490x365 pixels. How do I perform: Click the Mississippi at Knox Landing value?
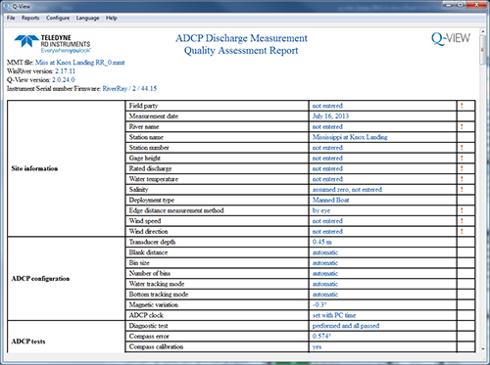pyautogui.click(x=350, y=137)
